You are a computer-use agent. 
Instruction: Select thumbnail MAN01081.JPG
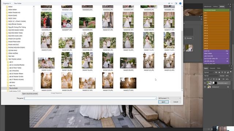[x=67, y=43]
